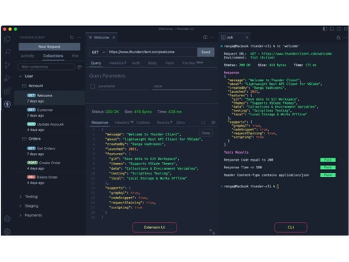Click the parameter name input field
Screen dimensions: 349x262
(124, 87)
